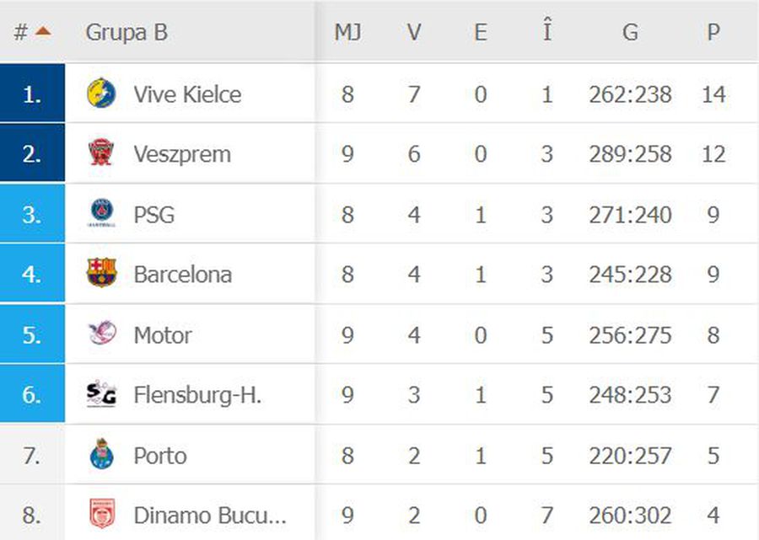Click the Barcelona club crest
Screen dimensions: 759x540
[102, 273]
